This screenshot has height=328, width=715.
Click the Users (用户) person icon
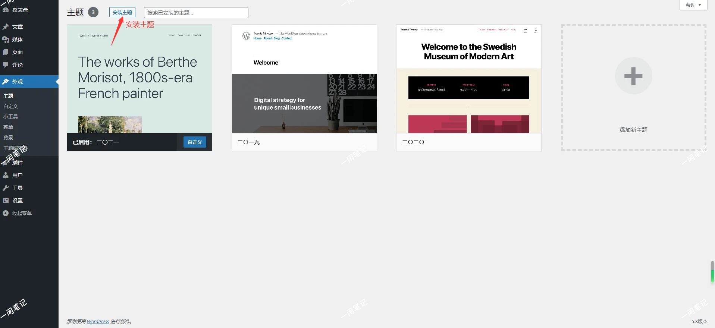click(x=6, y=175)
